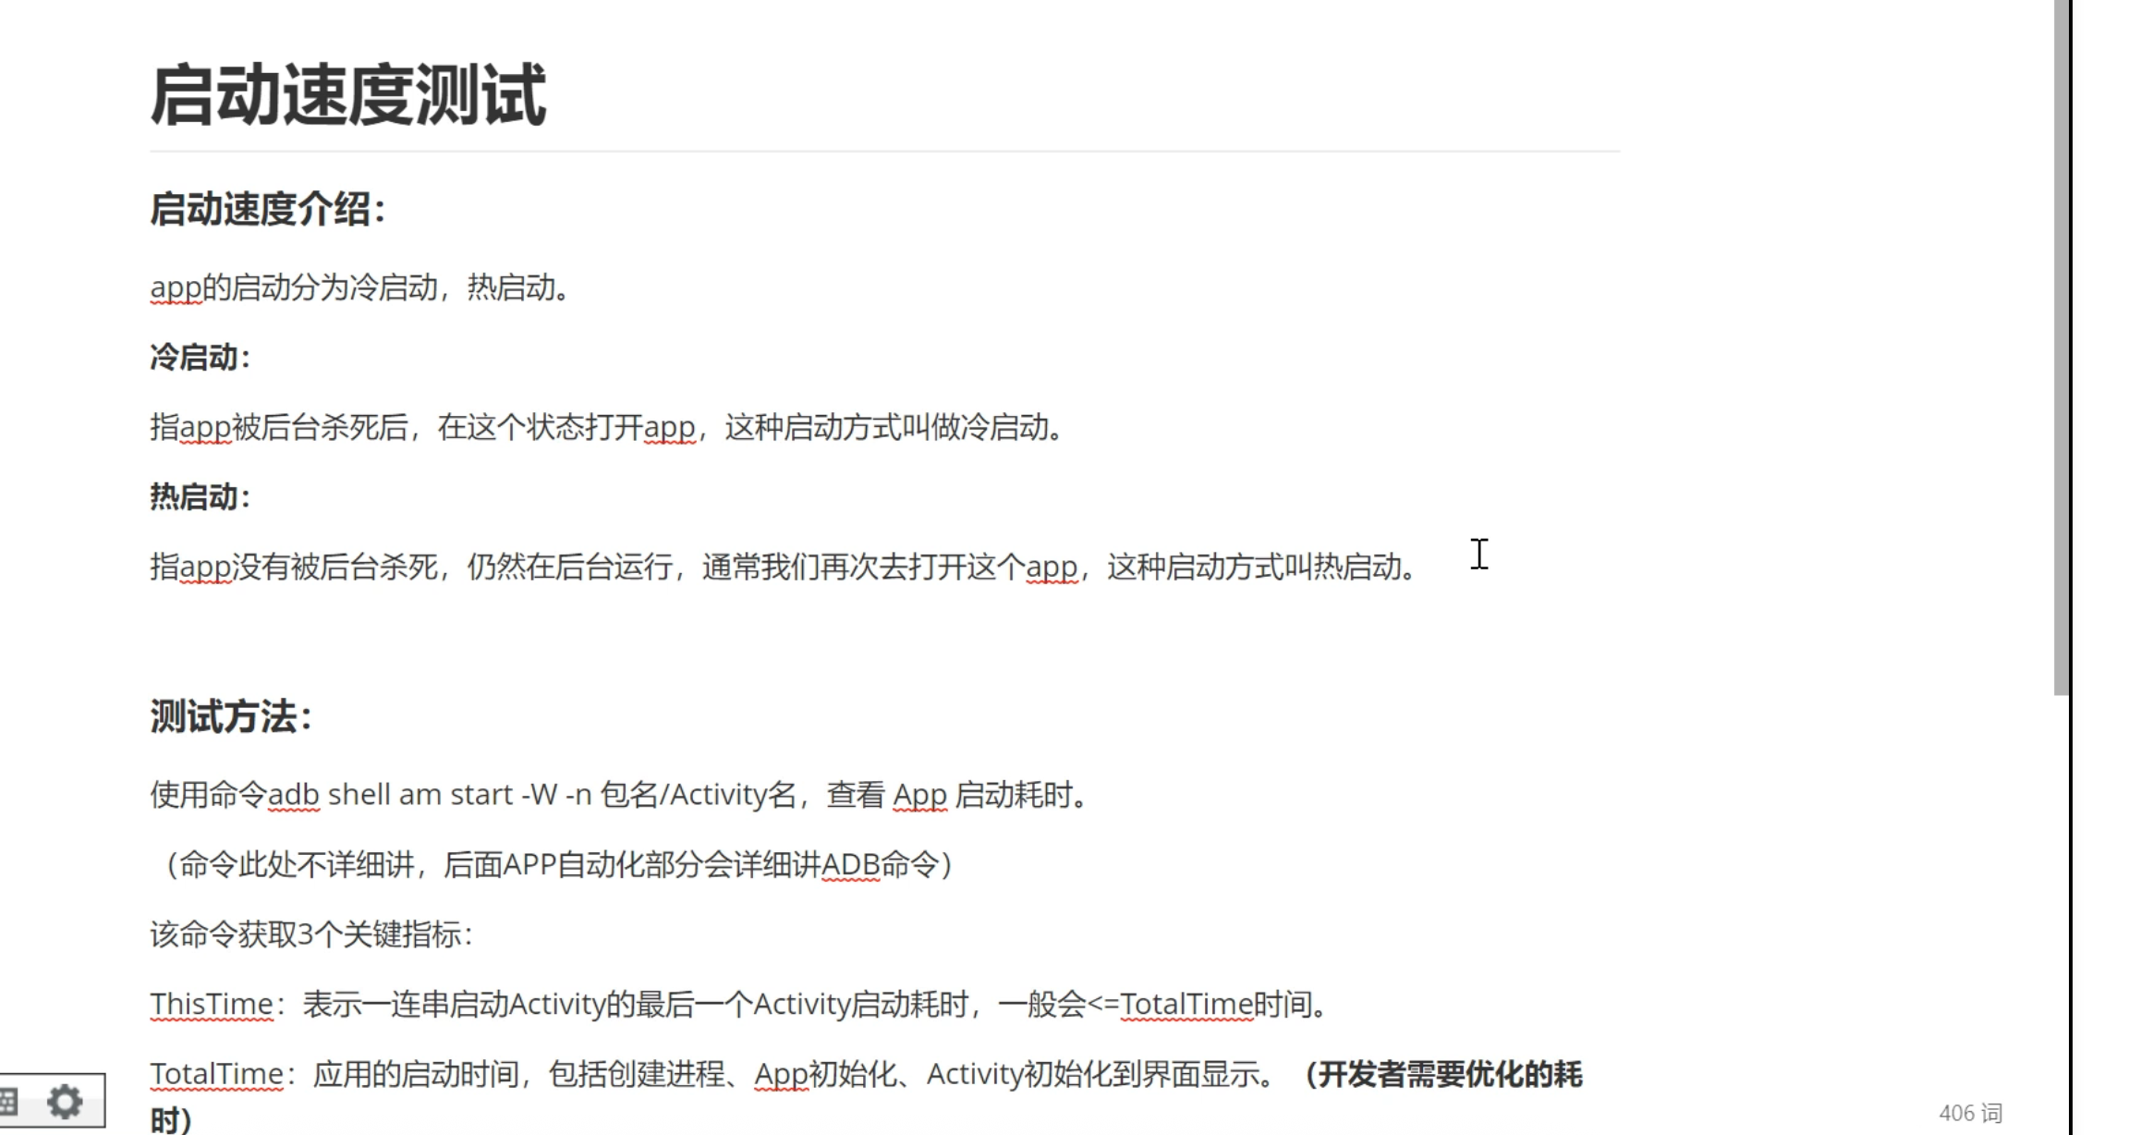Click the underlined App before 启动耗时

919,795
